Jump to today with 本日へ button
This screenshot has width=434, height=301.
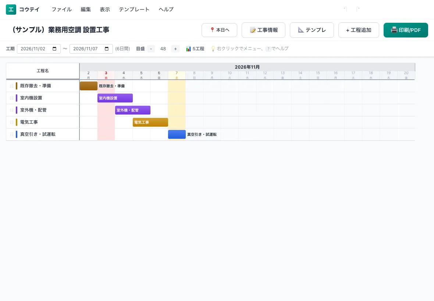pos(220,30)
